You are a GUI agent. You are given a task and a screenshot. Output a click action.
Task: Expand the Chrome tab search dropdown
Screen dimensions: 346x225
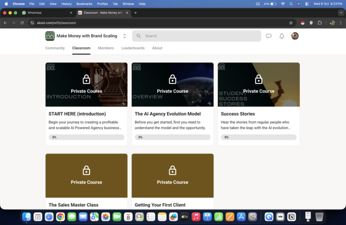(x=341, y=12)
